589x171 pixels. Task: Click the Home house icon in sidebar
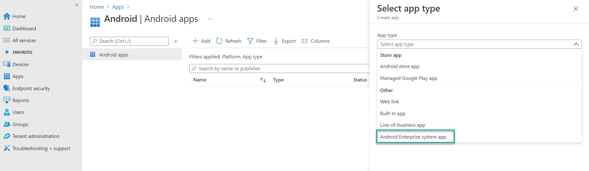(7, 16)
